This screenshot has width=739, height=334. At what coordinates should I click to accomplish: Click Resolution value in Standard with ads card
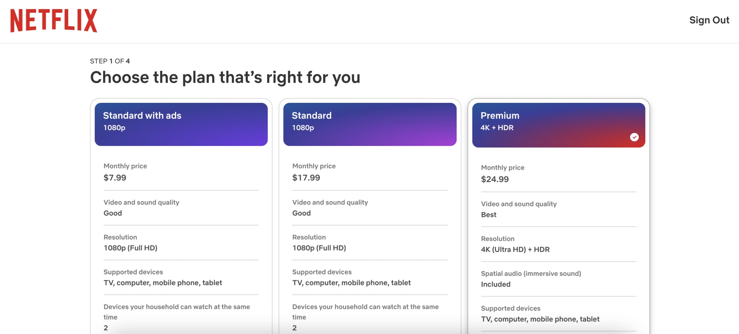tap(131, 248)
